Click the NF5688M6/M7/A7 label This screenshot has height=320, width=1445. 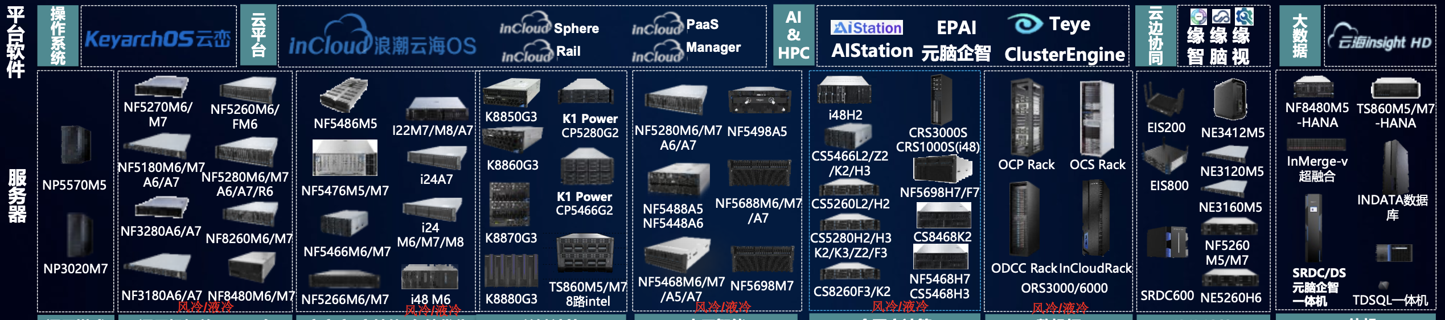pyautogui.click(x=758, y=211)
